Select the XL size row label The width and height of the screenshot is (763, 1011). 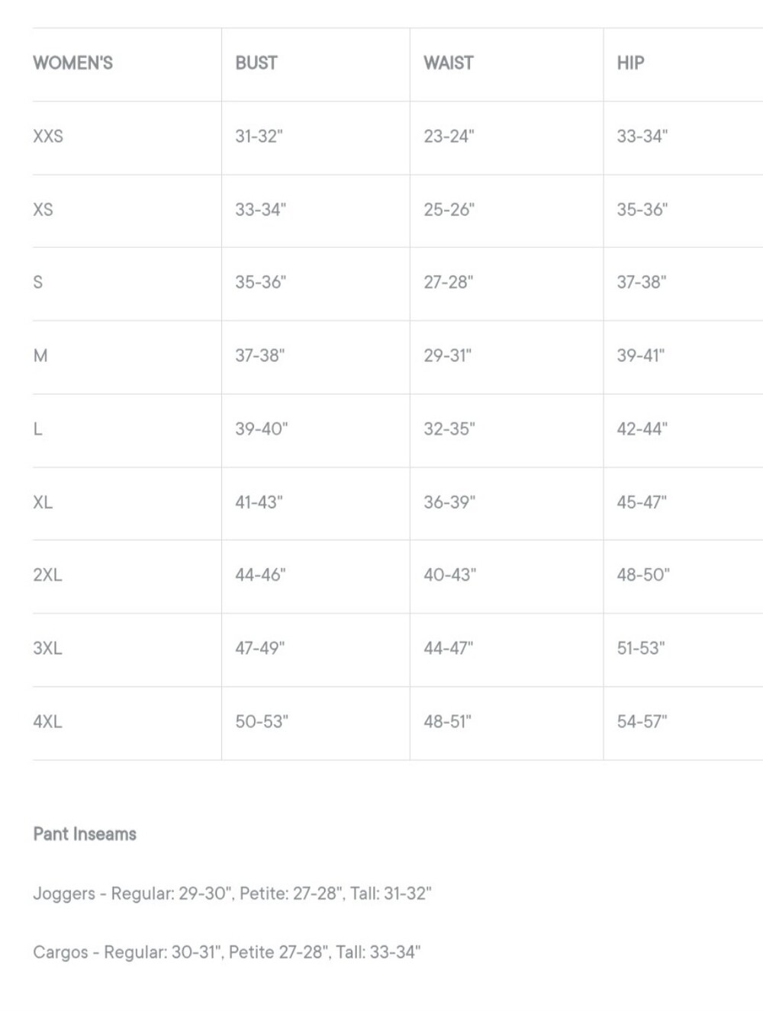pyautogui.click(x=43, y=502)
